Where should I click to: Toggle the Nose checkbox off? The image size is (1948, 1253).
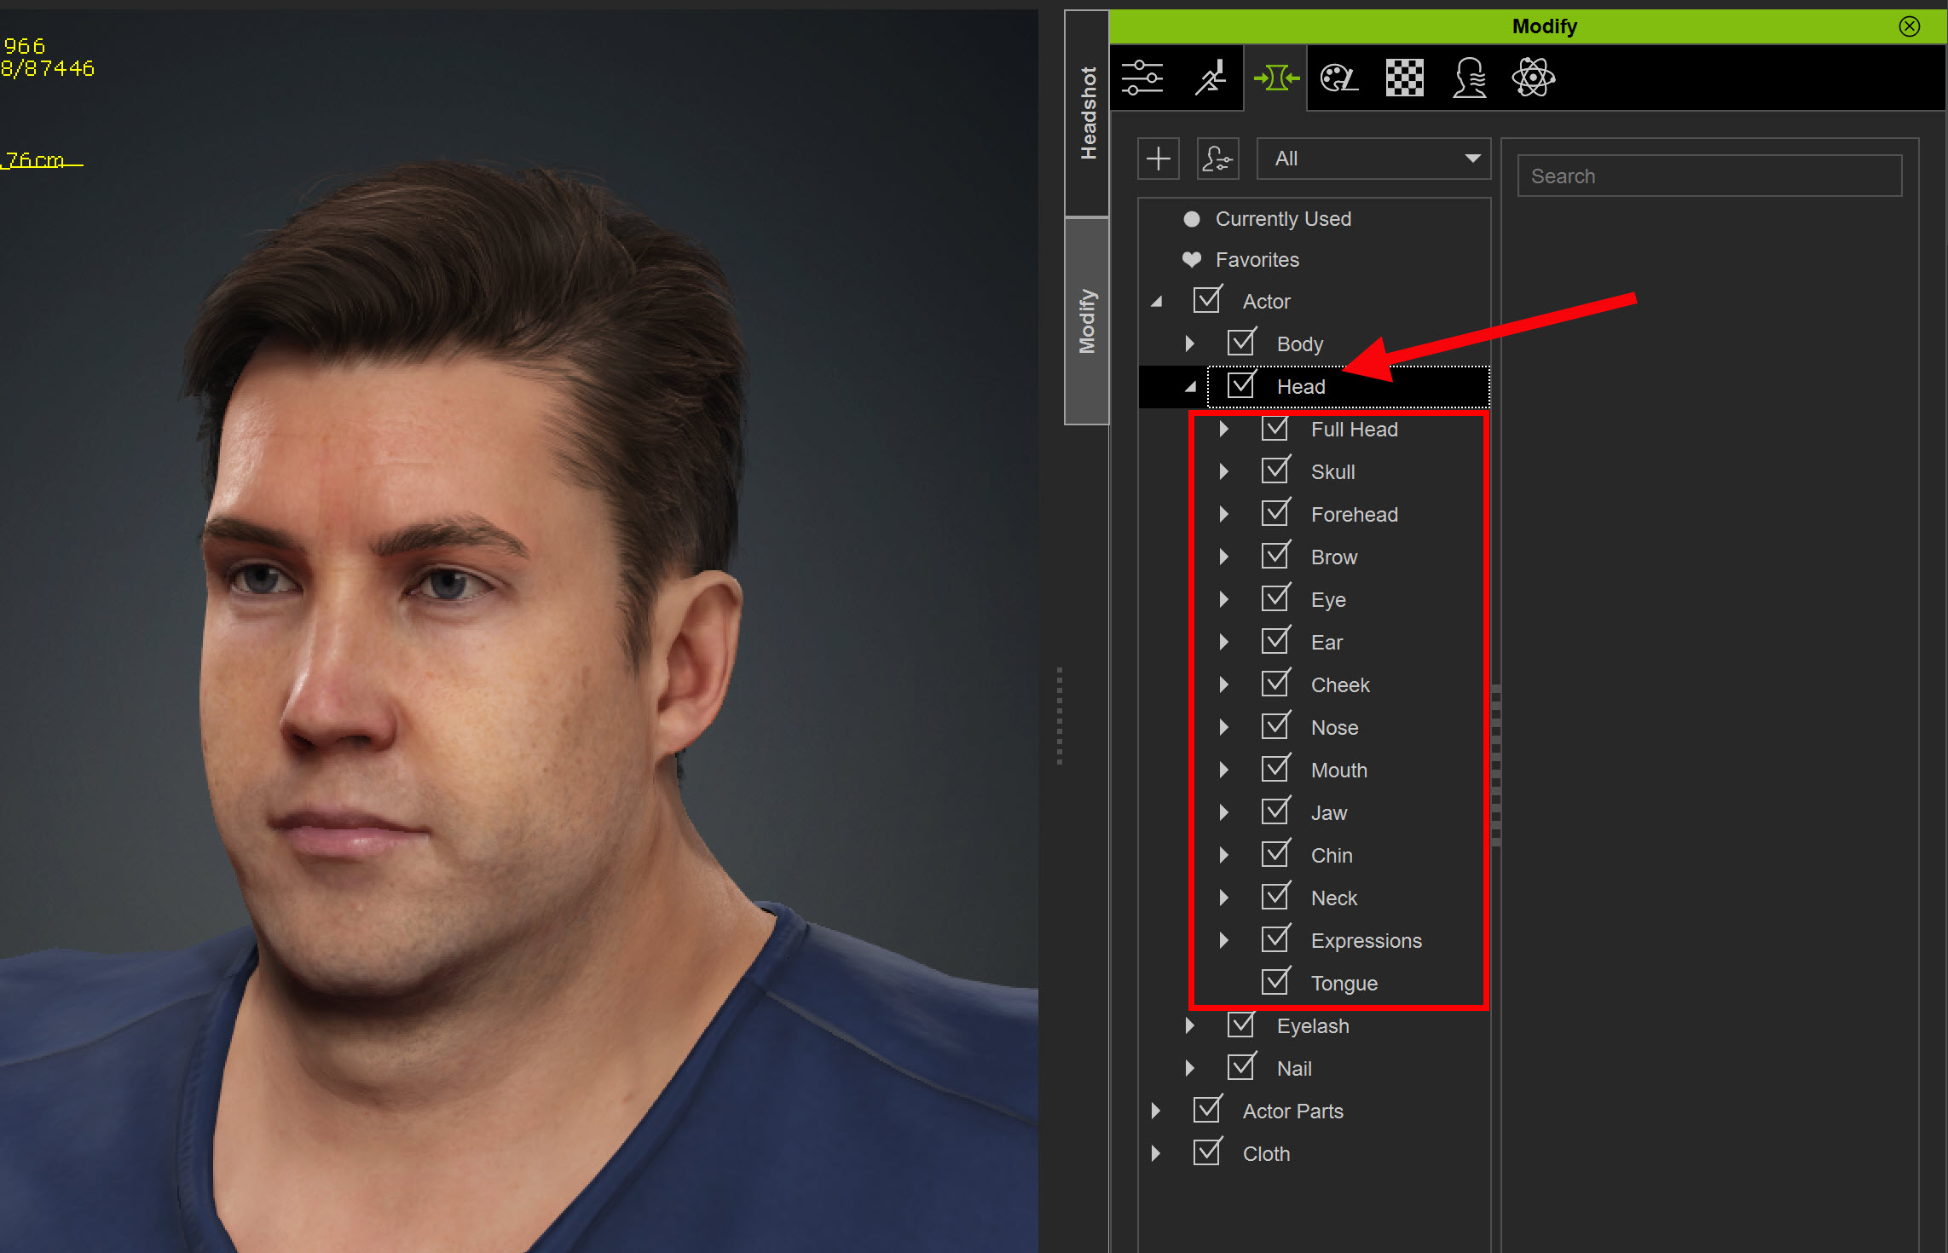click(x=1275, y=726)
